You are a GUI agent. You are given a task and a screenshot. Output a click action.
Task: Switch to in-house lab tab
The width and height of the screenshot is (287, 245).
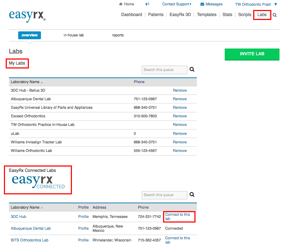pyautogui.click(x=74, y=35)
